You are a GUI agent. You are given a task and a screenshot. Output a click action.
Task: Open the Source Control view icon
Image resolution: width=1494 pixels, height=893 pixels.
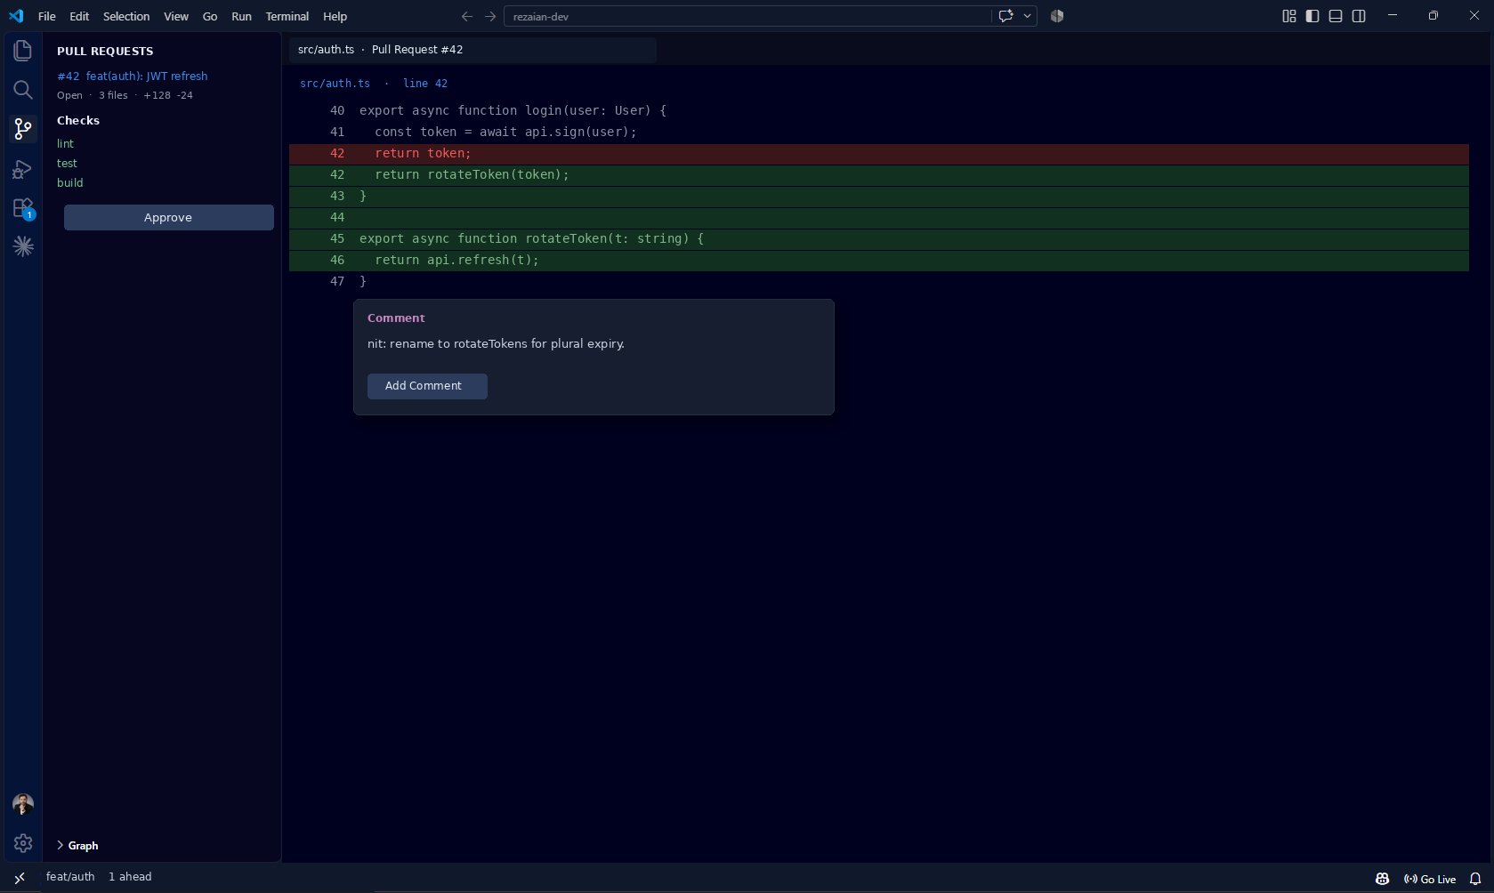click(x=23, y=129)
